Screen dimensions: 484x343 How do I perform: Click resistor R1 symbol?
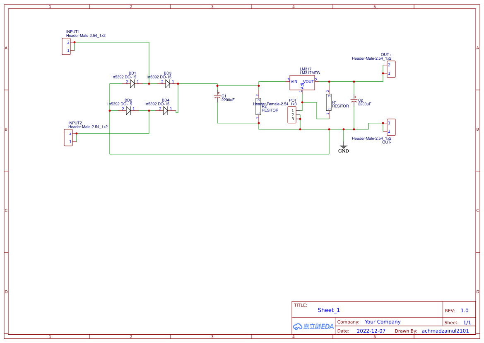click(x=328, y=103)
